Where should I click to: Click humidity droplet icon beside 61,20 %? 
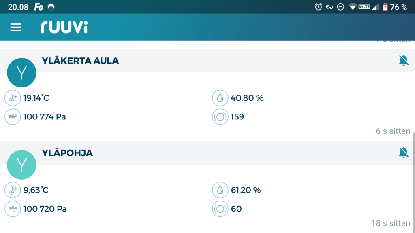click(x=220, y=190)
